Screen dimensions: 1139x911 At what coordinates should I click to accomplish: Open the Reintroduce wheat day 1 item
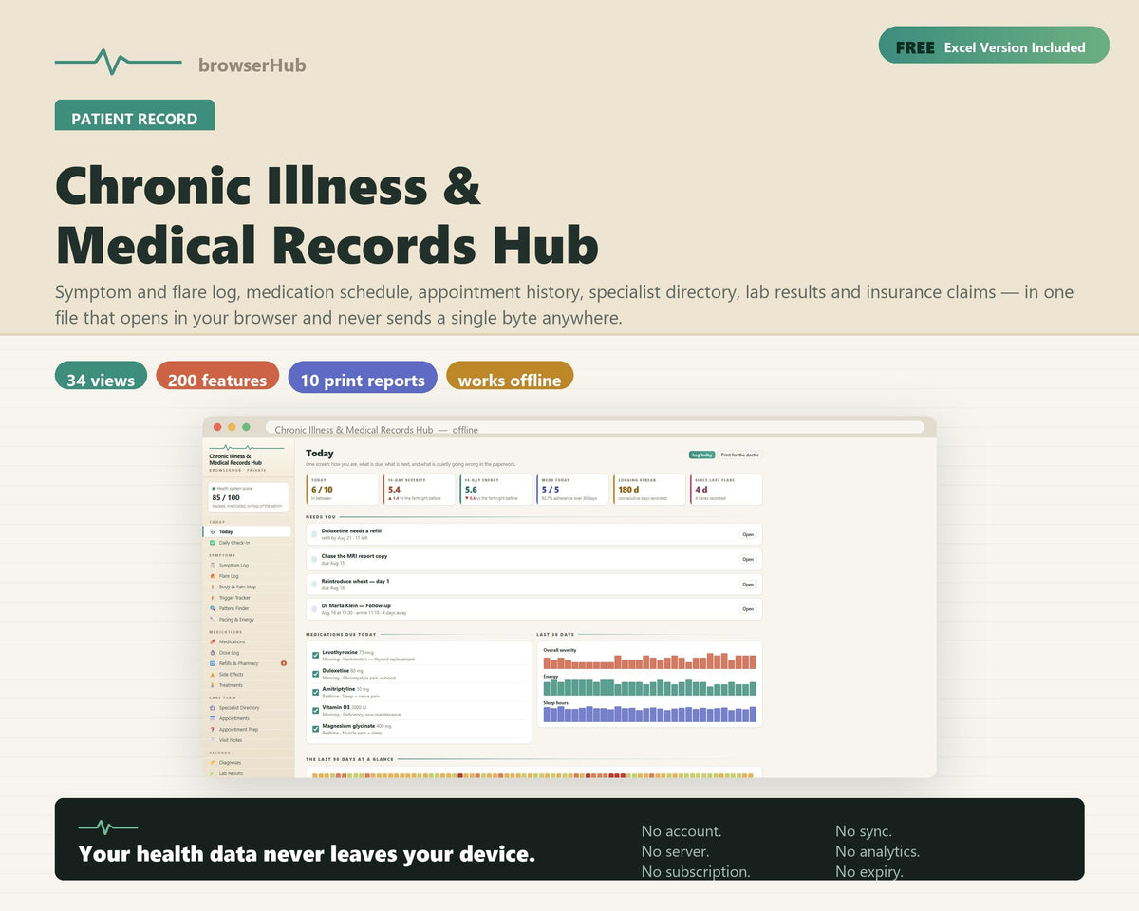click(748, 585)
